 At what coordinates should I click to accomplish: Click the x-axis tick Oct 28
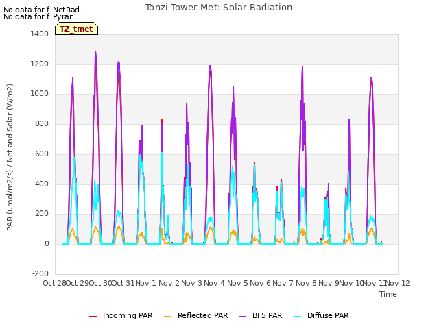[54, 283]
